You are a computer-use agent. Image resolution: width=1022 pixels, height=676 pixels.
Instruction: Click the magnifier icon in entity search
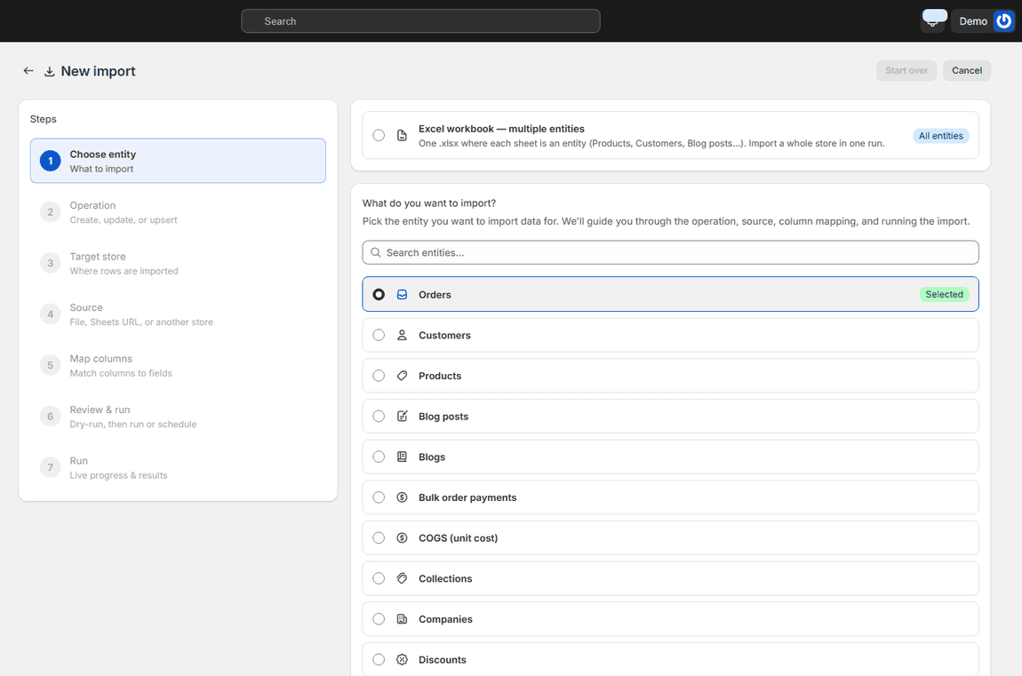[x=375, y=252]
